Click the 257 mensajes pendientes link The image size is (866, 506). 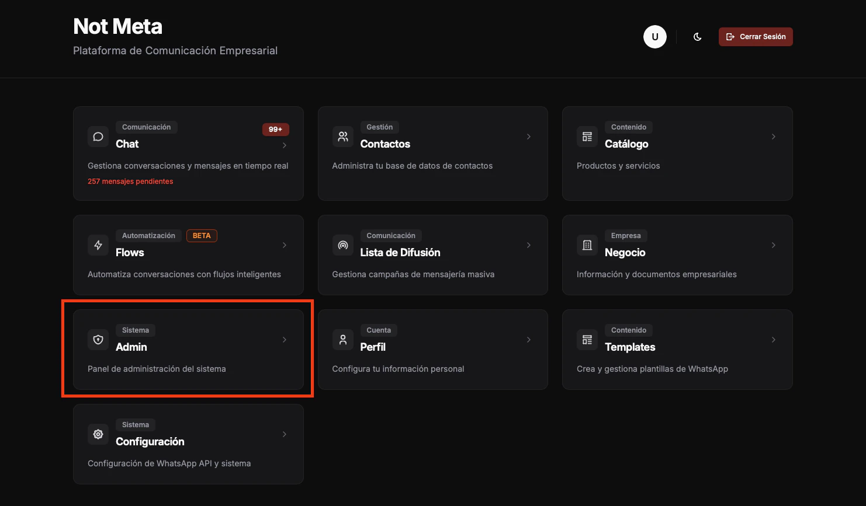130,181
